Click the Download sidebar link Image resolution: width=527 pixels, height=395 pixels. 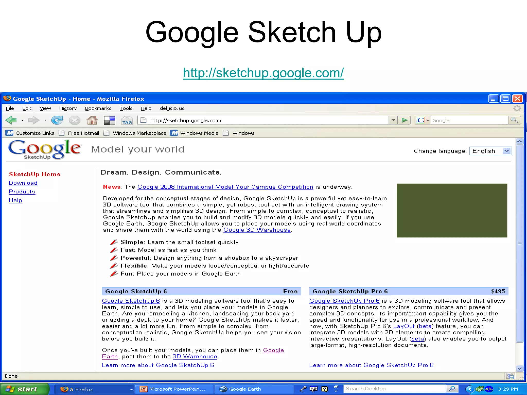point(23,183)
